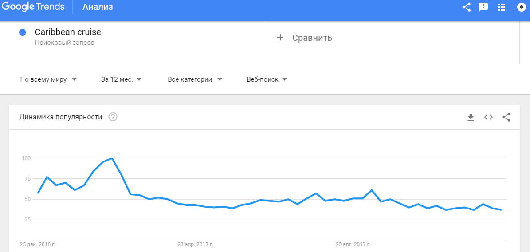The height and width of the screenshot is (252, 530).
Task: Click the help question mark icon
Action: [x=113, y=117]
